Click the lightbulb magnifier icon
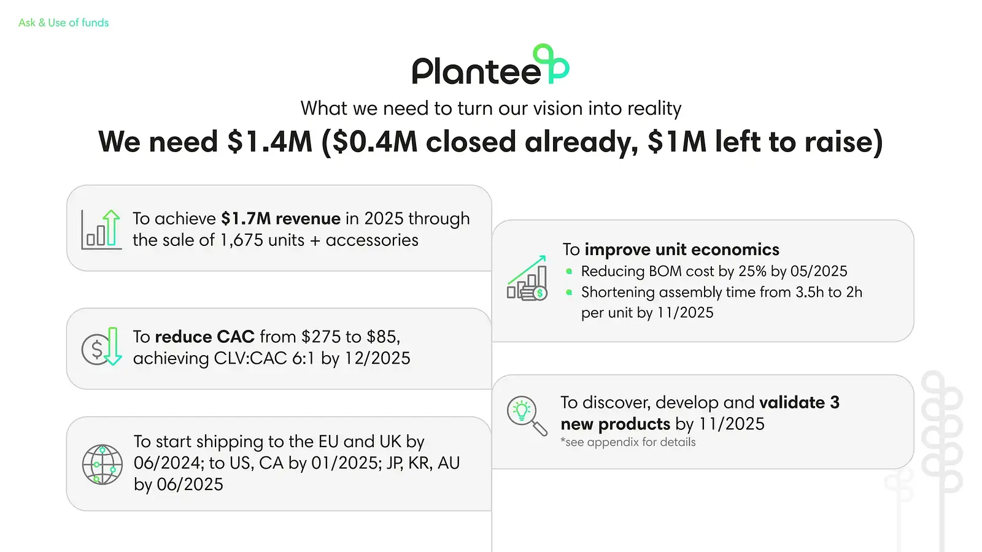This screenshot has width=982, height=552. (527, 415)
